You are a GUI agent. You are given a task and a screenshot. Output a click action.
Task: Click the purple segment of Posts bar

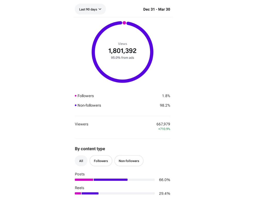(x=111, y=180)
